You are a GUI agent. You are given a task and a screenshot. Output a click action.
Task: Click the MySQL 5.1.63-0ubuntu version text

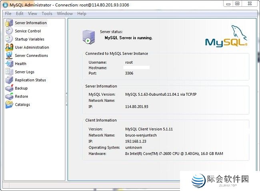click(161, 94)
